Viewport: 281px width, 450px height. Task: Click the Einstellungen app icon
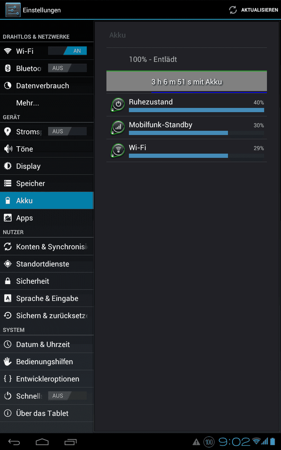[13, 10]
